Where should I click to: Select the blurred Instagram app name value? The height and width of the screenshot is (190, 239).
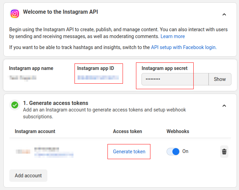tap(23, 78)
